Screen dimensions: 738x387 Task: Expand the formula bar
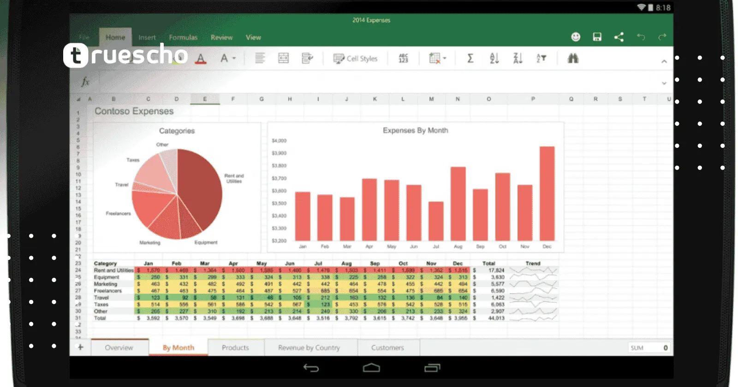point(664,83)
